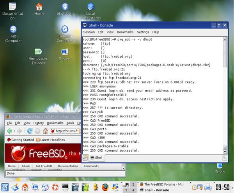Image resolution: width=234 pixels, height=193 pixels.
Task: Click the system tray icon beside Klipper
Action: (x=200, y=187)
